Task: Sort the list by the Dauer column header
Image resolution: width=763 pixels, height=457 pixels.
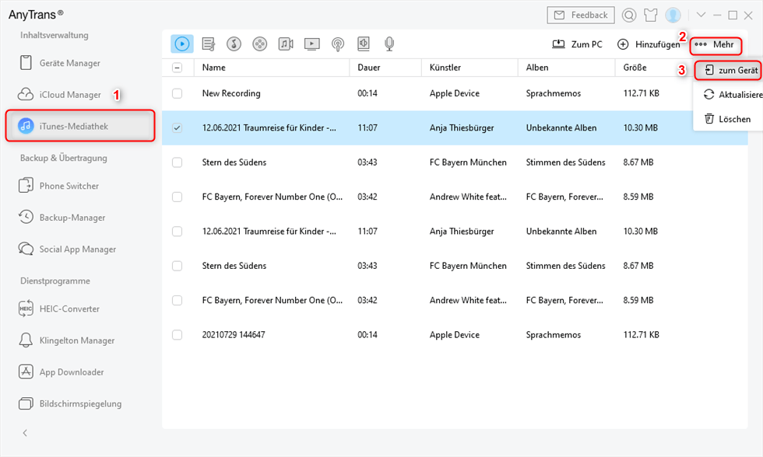Action: pos(369,68)
